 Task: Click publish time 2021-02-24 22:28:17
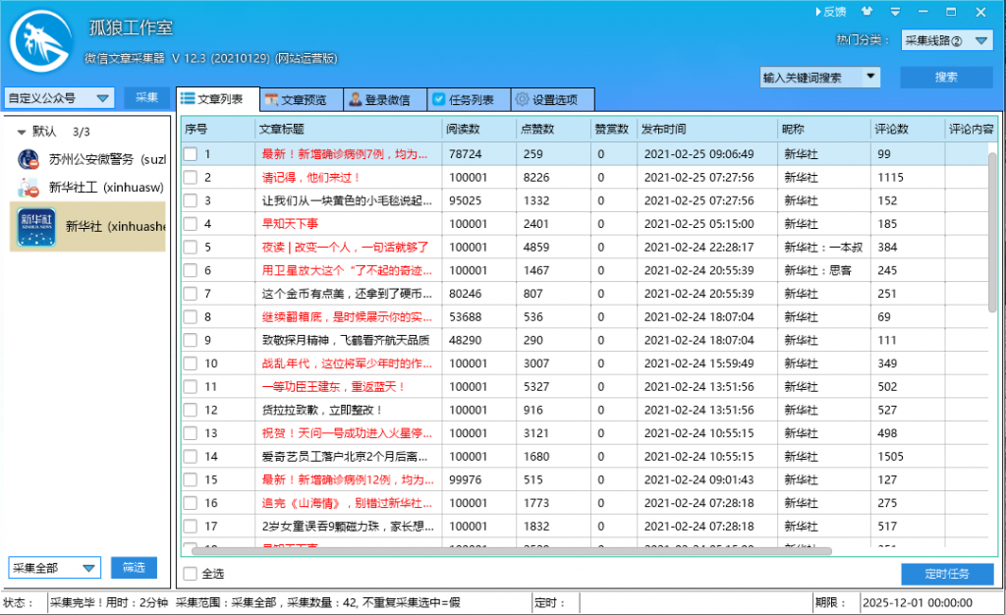[x=699, y=248]
